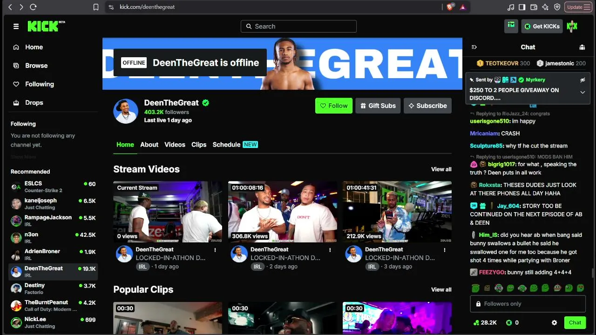Click the Kick search box

click(x=298, y=27)
